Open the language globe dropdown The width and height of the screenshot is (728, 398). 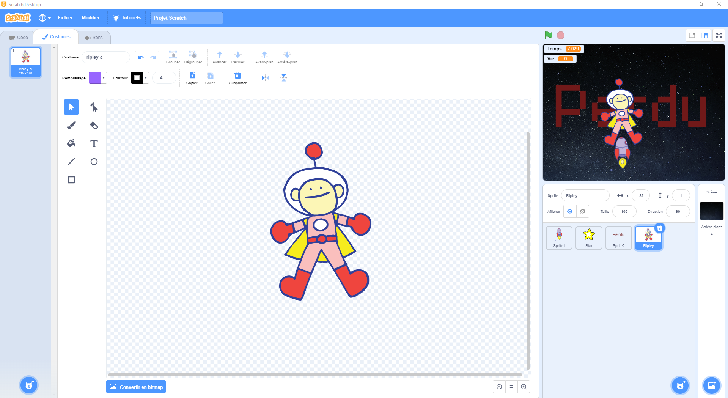(44, 18)
